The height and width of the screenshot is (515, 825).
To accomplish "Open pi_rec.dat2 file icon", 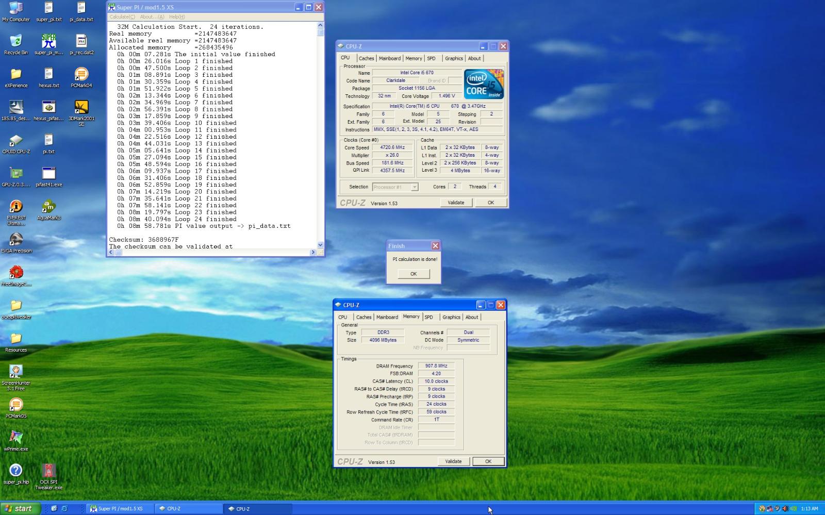I will pyautogui.click(x=81, y=45).
